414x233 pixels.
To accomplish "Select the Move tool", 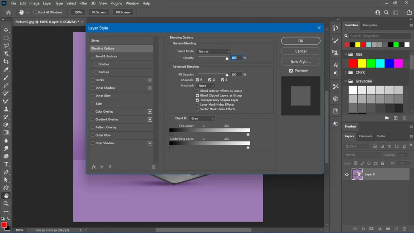I will (6, 30).
